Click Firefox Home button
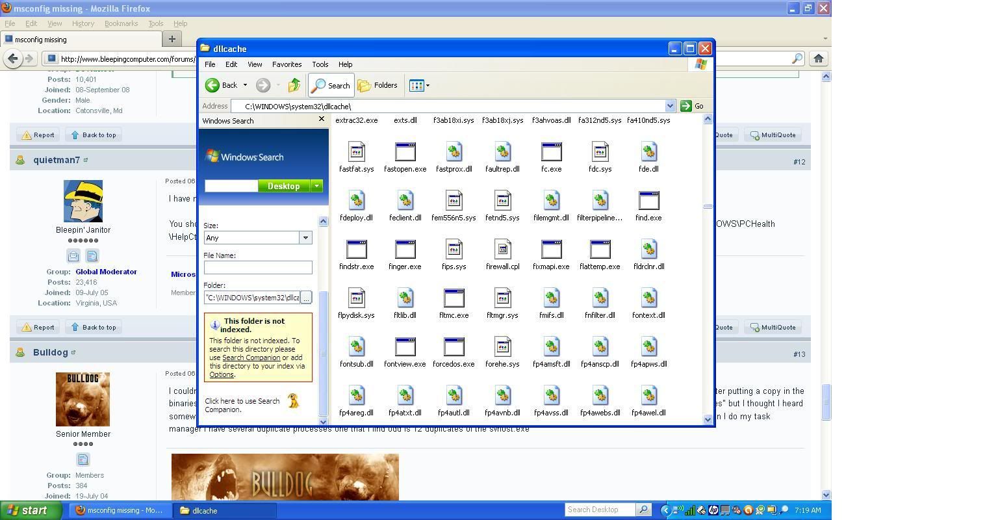998x520 pixels. point(819,58)
